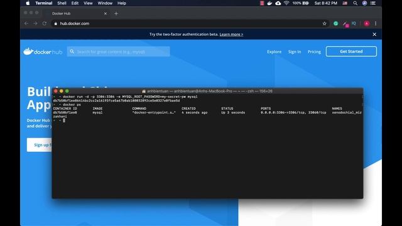Click the Terminal window title bar
This screenshot has height=226, width=402.
coord(207,91)
